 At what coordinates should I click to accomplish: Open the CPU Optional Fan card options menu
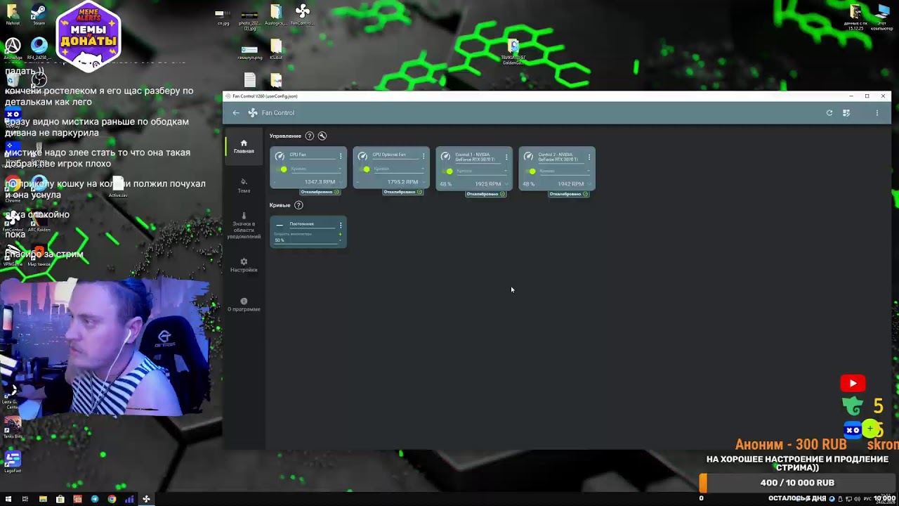(424, 156)
